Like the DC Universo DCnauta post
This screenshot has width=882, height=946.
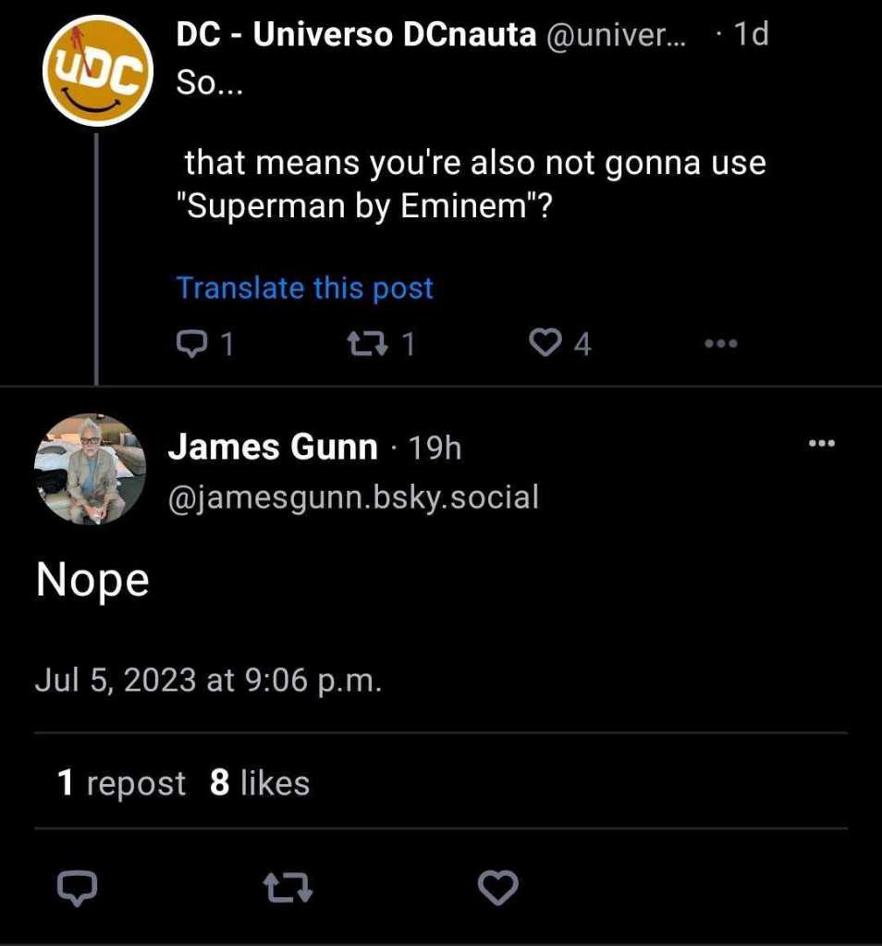545,344
